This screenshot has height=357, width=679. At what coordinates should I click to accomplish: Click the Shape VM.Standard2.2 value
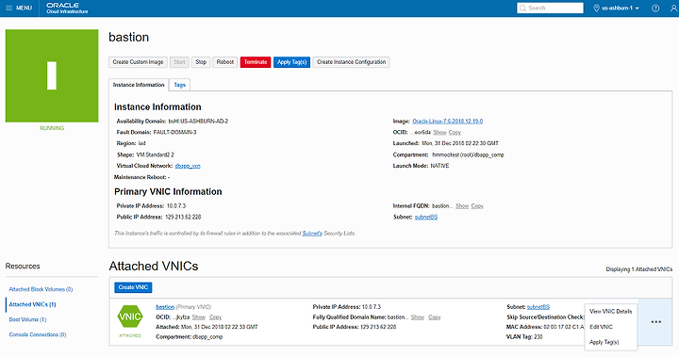(155, 154)
